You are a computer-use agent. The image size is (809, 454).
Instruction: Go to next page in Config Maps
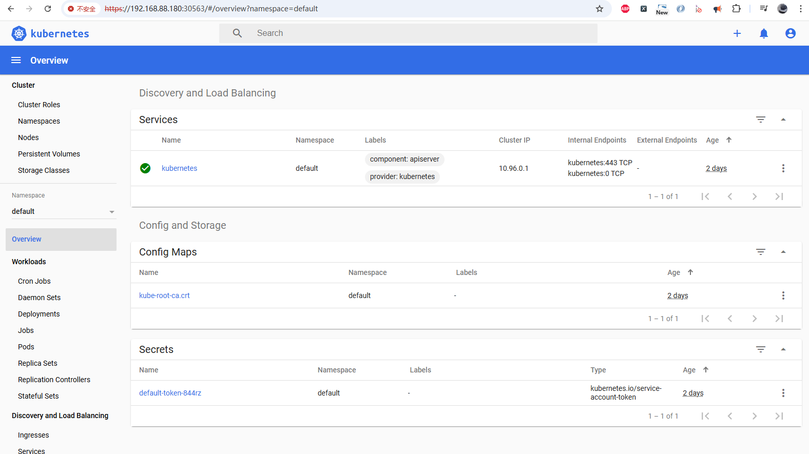point(755,319)
